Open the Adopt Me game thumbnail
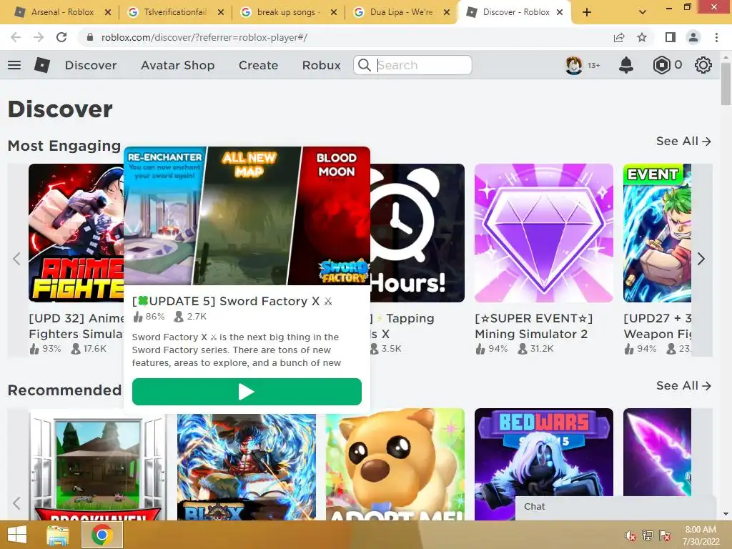 395,465
